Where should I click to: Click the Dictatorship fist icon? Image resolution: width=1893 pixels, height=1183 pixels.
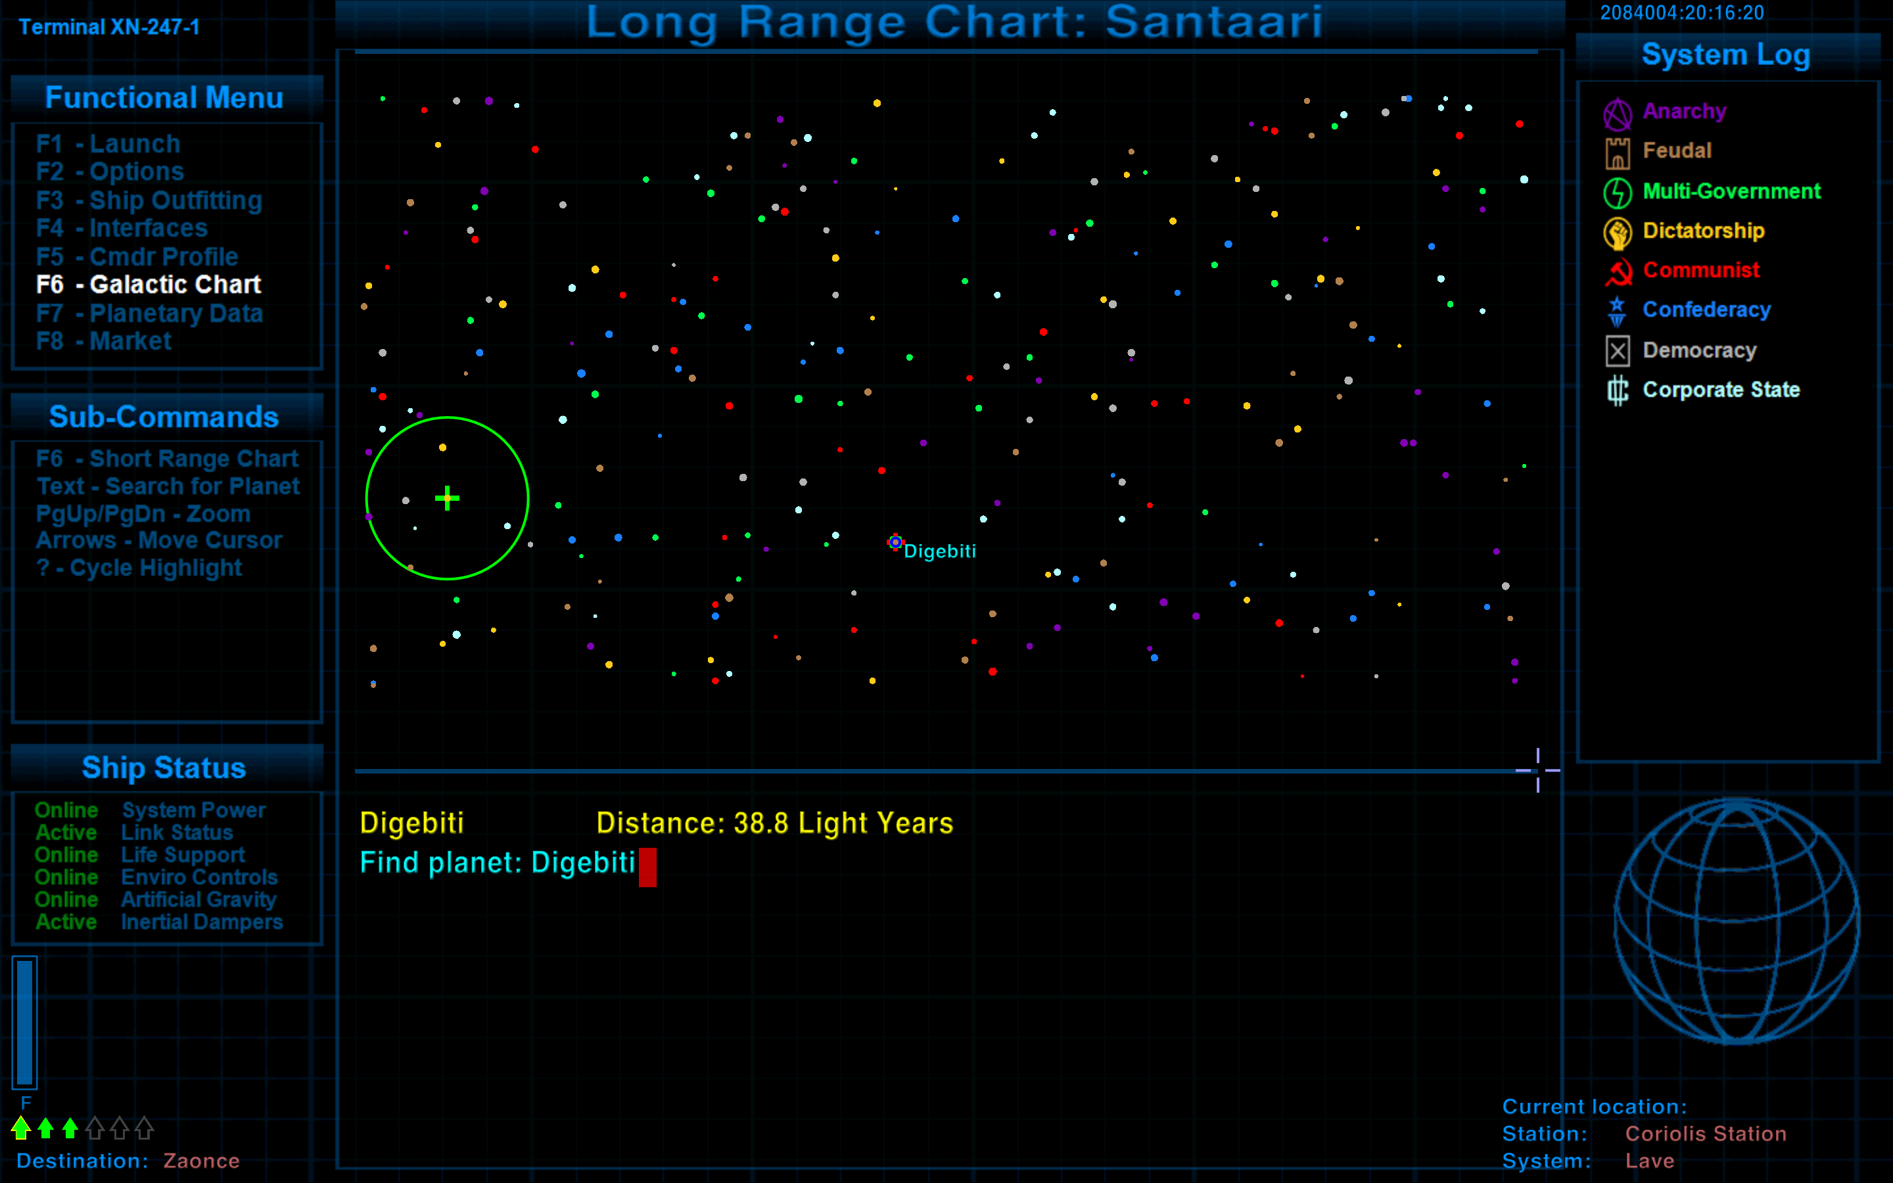coord(1617,233)
